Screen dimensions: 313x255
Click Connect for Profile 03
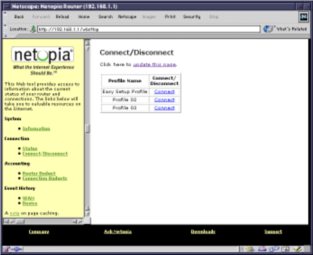164,108
